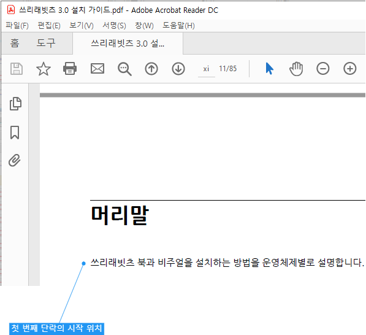Screen dimensions: 366x335
Task: Open the bookmarks sidebar panel
Action: (15, 133)
